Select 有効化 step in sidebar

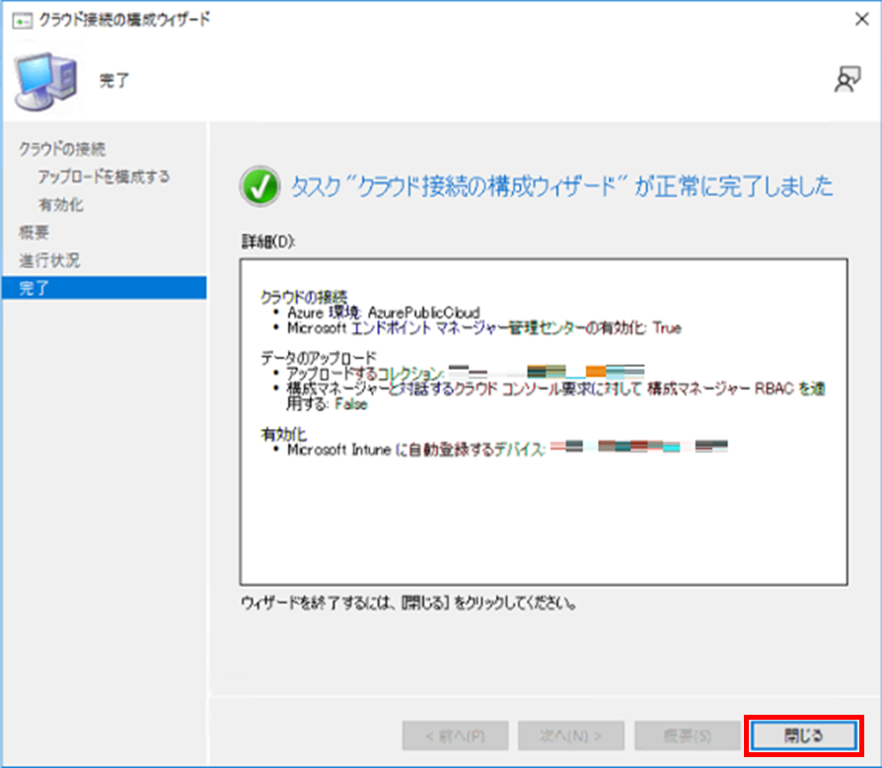click(61, 205)
